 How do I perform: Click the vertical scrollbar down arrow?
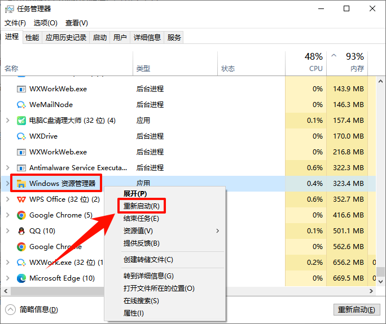(380, 282)
